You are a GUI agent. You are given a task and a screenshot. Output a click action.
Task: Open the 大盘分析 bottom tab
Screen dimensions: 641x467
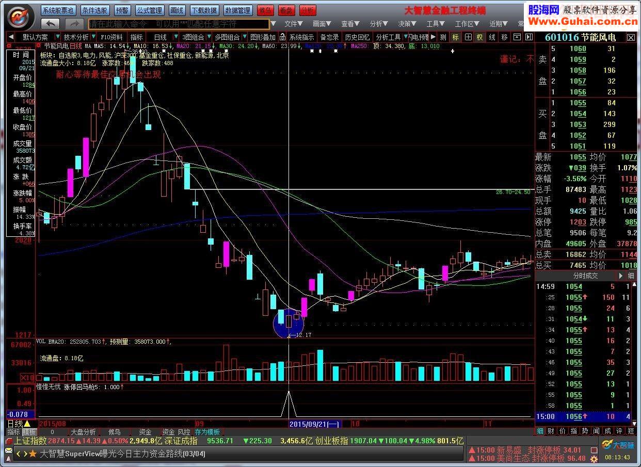tap(83, 432)
